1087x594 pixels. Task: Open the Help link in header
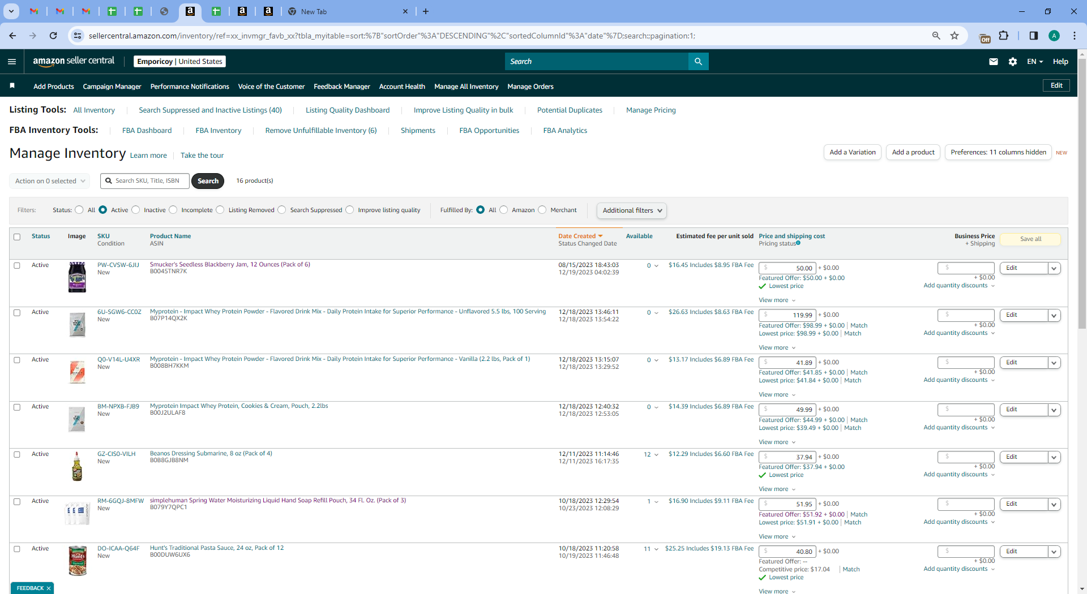pos(1060,62)
